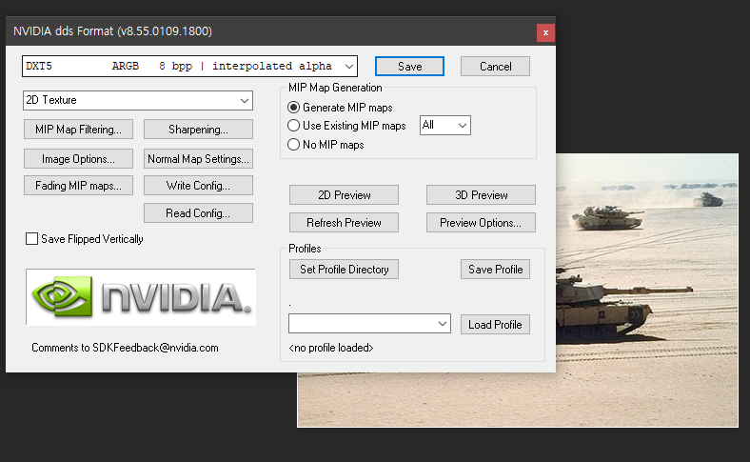750x462 pixels.
Task: Click the Cancel button
Action: [x=495, y=66]
